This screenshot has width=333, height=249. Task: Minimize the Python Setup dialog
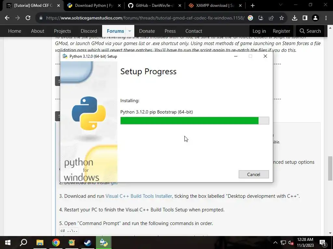pos(236,56)
